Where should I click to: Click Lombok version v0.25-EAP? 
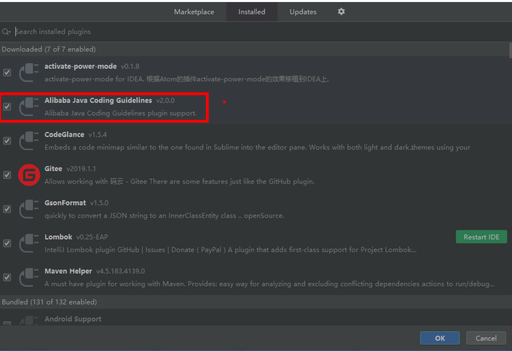pyautogui.click(x=92, y=237)
